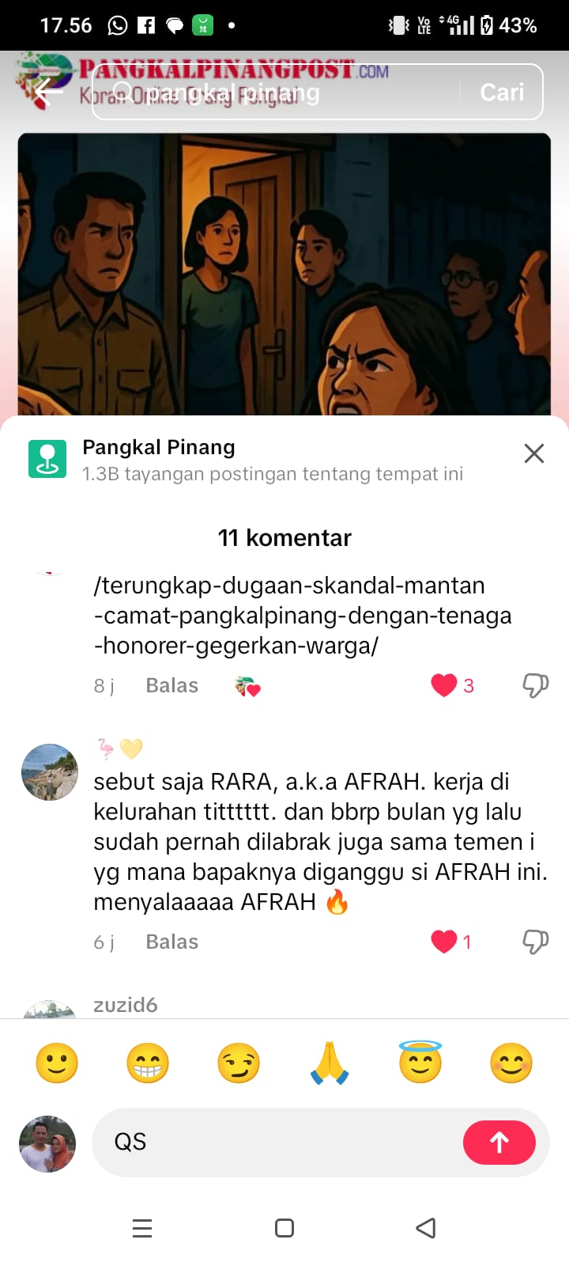Close the comments panel with X
The height and width of the screenshot is (1266, 569).
(534, 453)
